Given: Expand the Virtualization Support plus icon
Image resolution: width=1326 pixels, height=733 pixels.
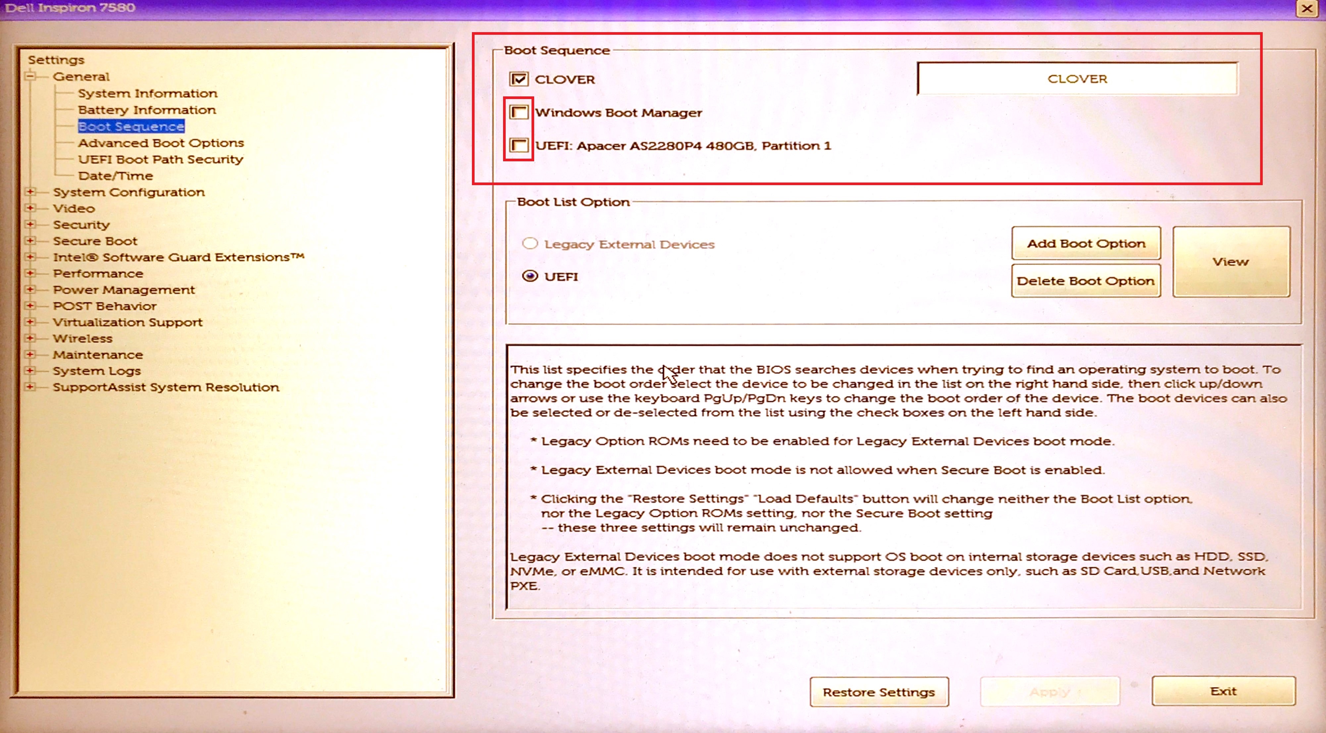Looking at the screenshot, I should (30, 322).
